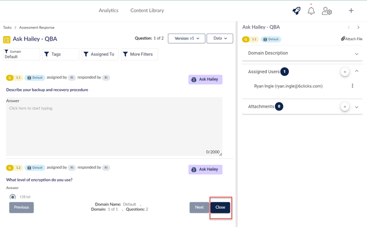Select the 128 bit radio option

point(13,197)
